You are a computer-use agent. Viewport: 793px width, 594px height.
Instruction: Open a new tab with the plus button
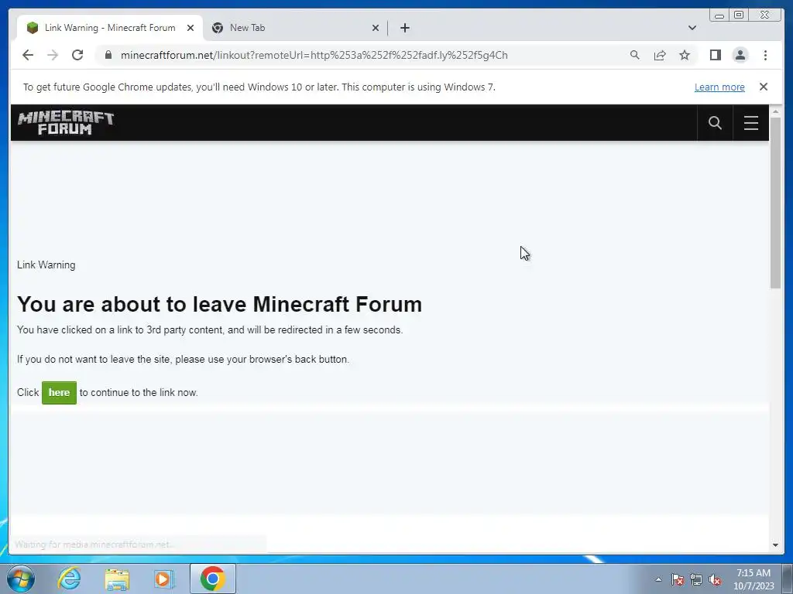[404, 28]
